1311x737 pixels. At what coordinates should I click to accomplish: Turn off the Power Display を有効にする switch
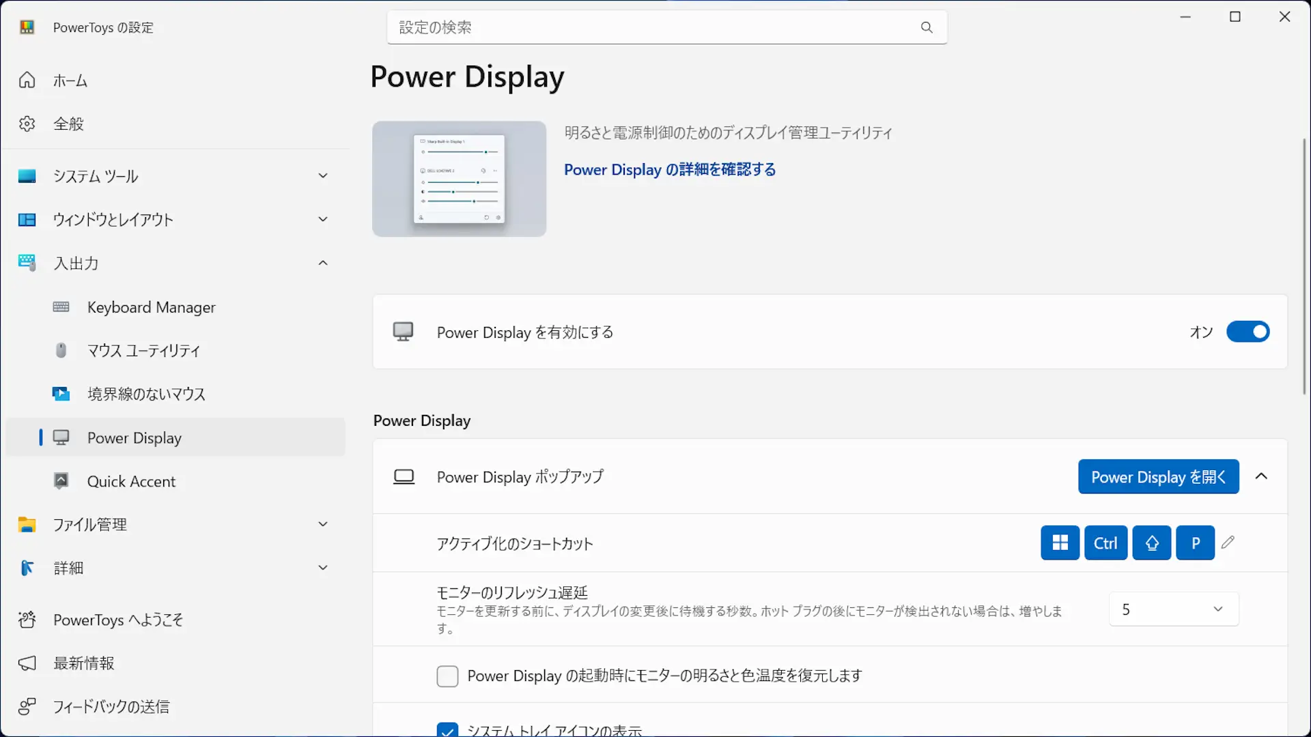(1247, 332)
